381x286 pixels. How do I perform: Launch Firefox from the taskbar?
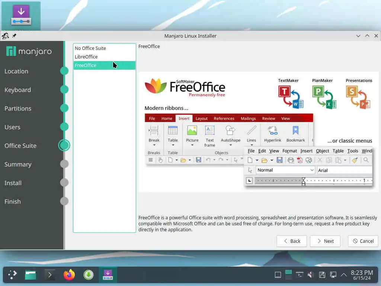coord(69,275)
